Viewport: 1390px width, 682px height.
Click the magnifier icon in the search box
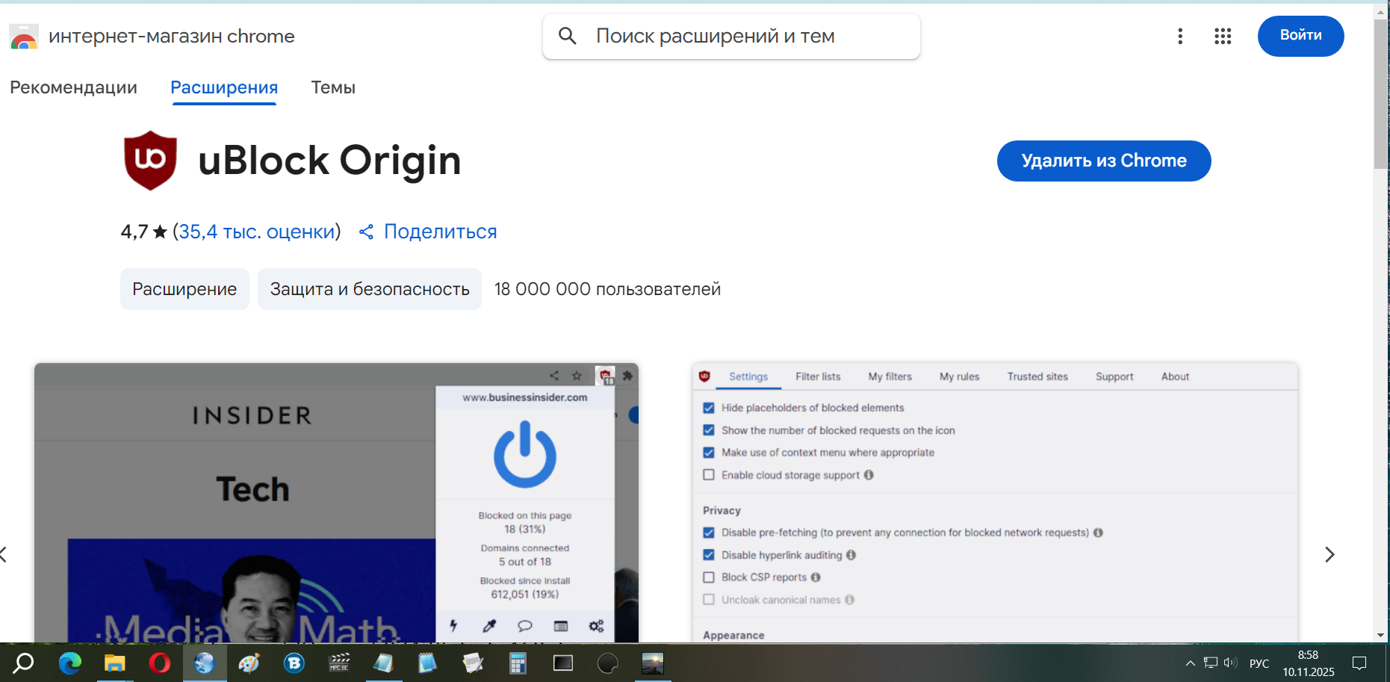click(x=568, y=36)
